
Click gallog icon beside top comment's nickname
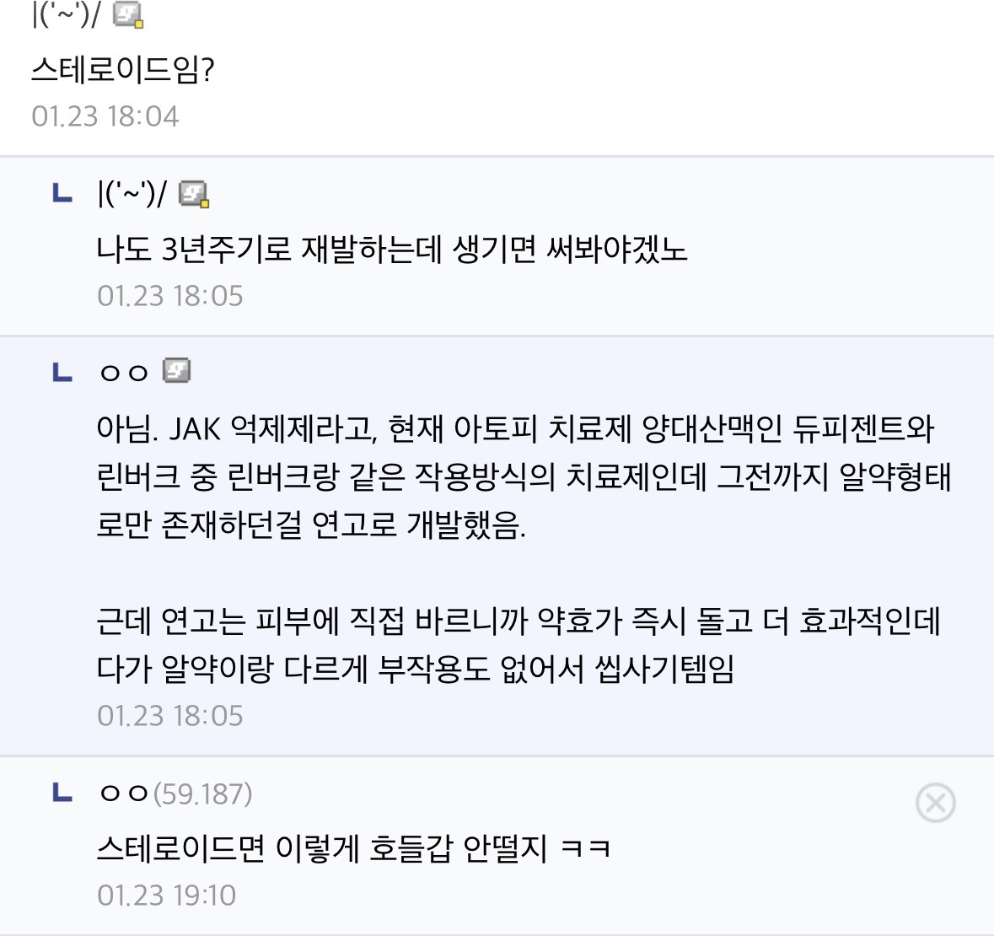click(128, 14)
